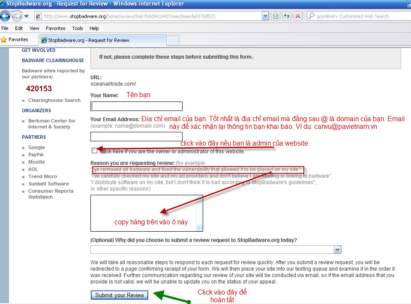Click the red Stop loading icon

(x=298, y=16)
